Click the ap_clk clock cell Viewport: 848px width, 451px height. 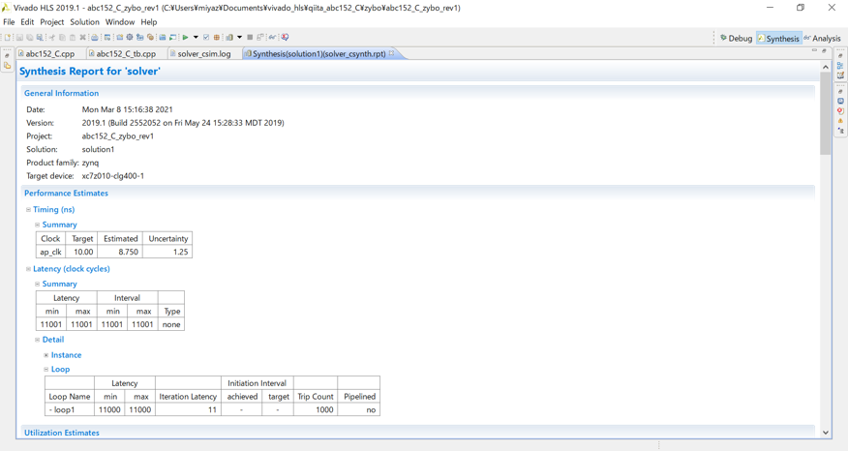coord(51,252)
